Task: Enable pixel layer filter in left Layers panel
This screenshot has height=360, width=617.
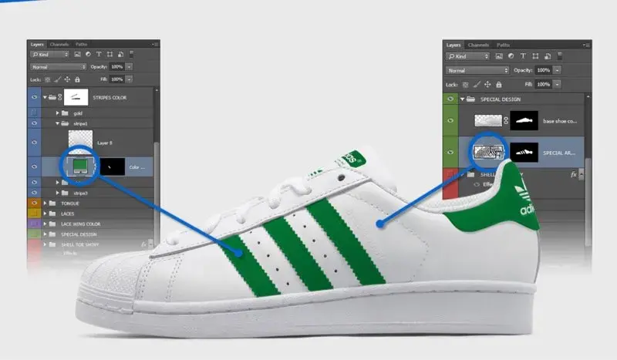Action: click(x=78, y=54)
